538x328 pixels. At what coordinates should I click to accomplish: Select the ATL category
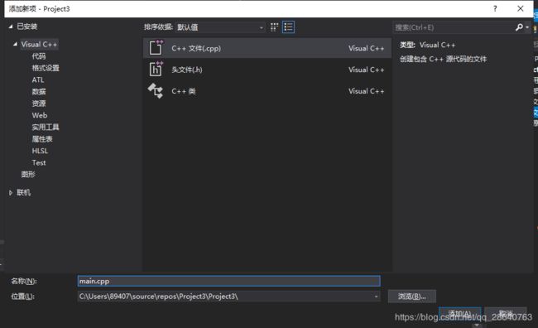click(x=38, y=80)
